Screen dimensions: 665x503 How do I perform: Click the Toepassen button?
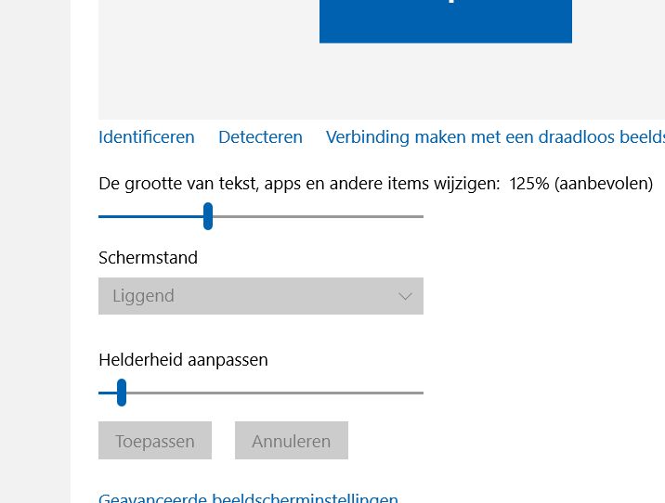155,440
